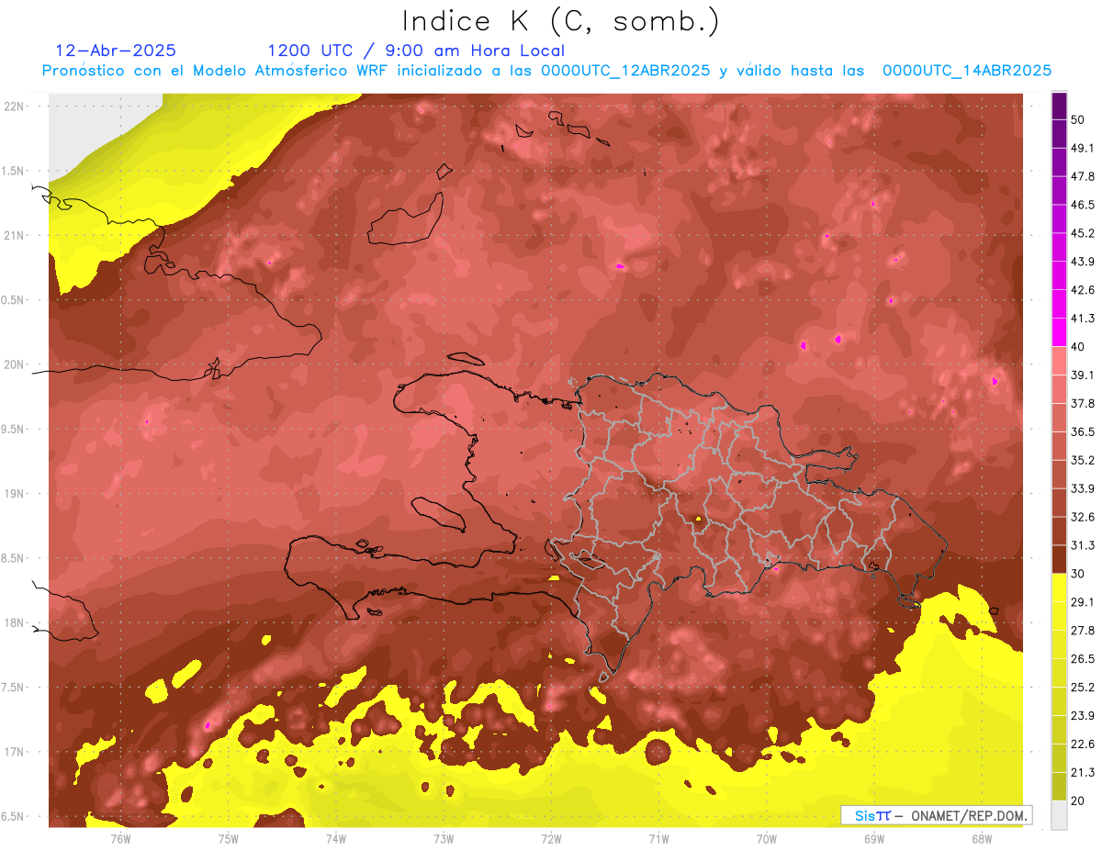Click the legend value '25.2'
The width and height of the screenshot is (1102, 851).
(1082, 688)
